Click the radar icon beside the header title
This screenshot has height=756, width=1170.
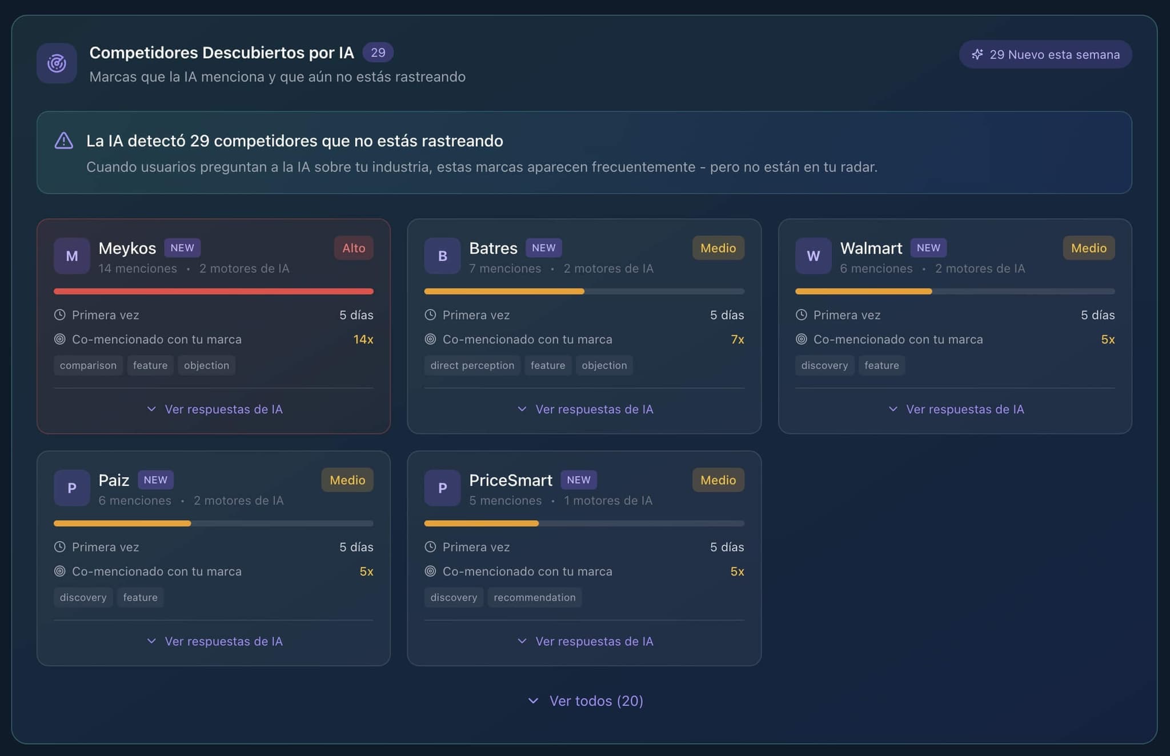click(57, 63)
